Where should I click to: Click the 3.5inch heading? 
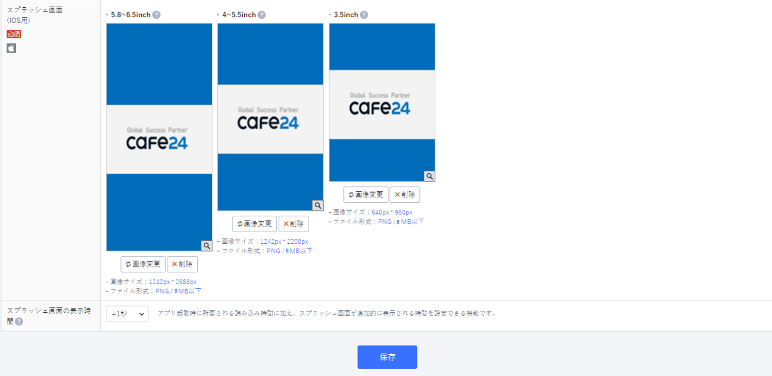coord(346,15)
